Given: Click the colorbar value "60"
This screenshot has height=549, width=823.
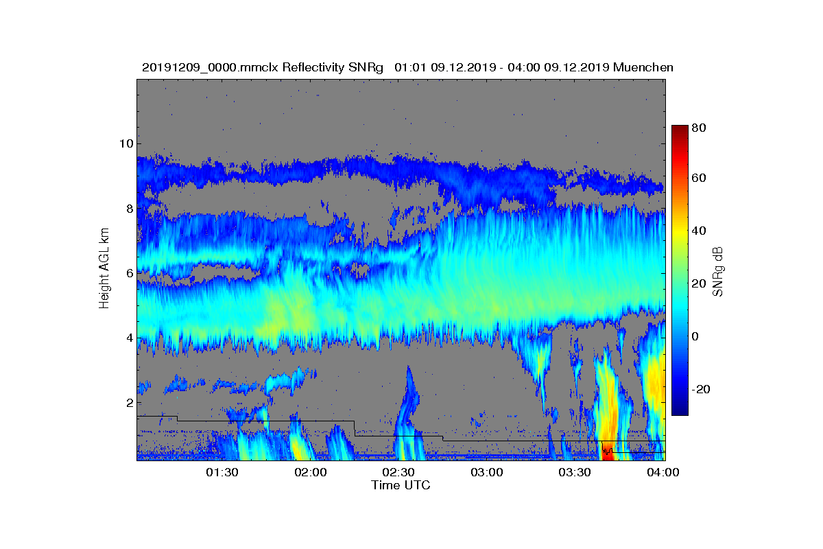Looking at the screenshot, I should click(700, 178).
